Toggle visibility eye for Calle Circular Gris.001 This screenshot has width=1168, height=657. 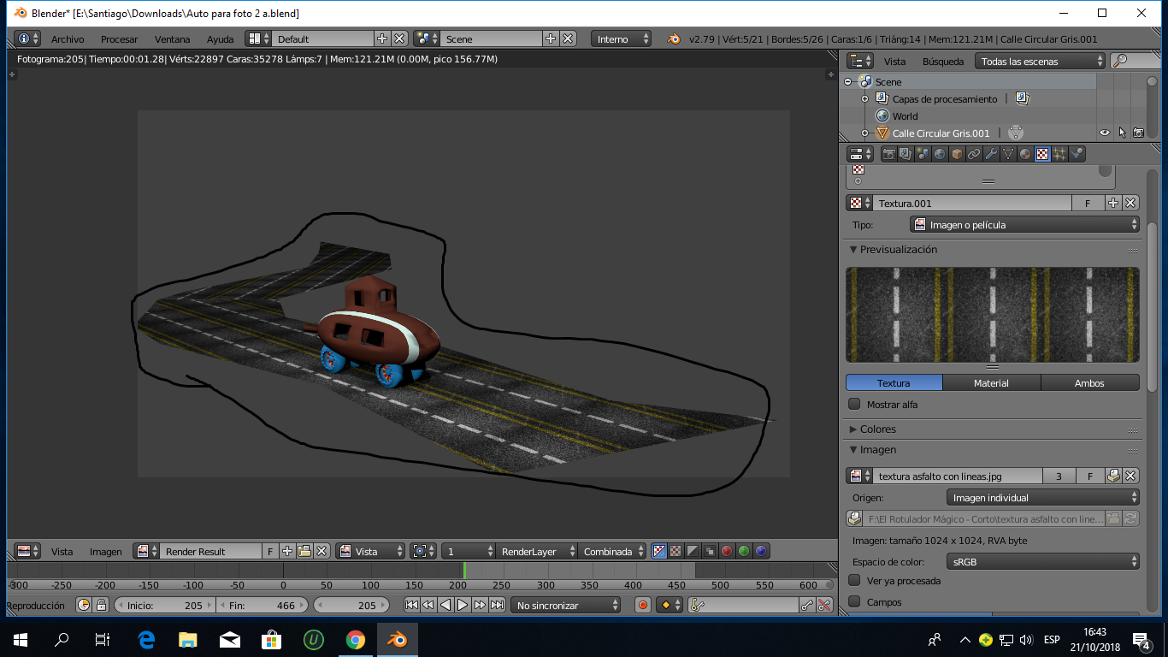(1105, 133)
